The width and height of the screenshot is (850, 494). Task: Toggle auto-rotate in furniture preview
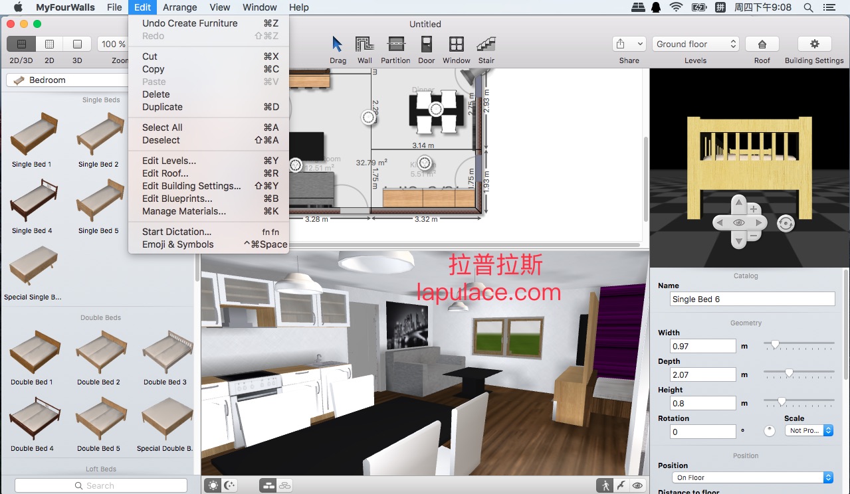(x=786, y=224)
